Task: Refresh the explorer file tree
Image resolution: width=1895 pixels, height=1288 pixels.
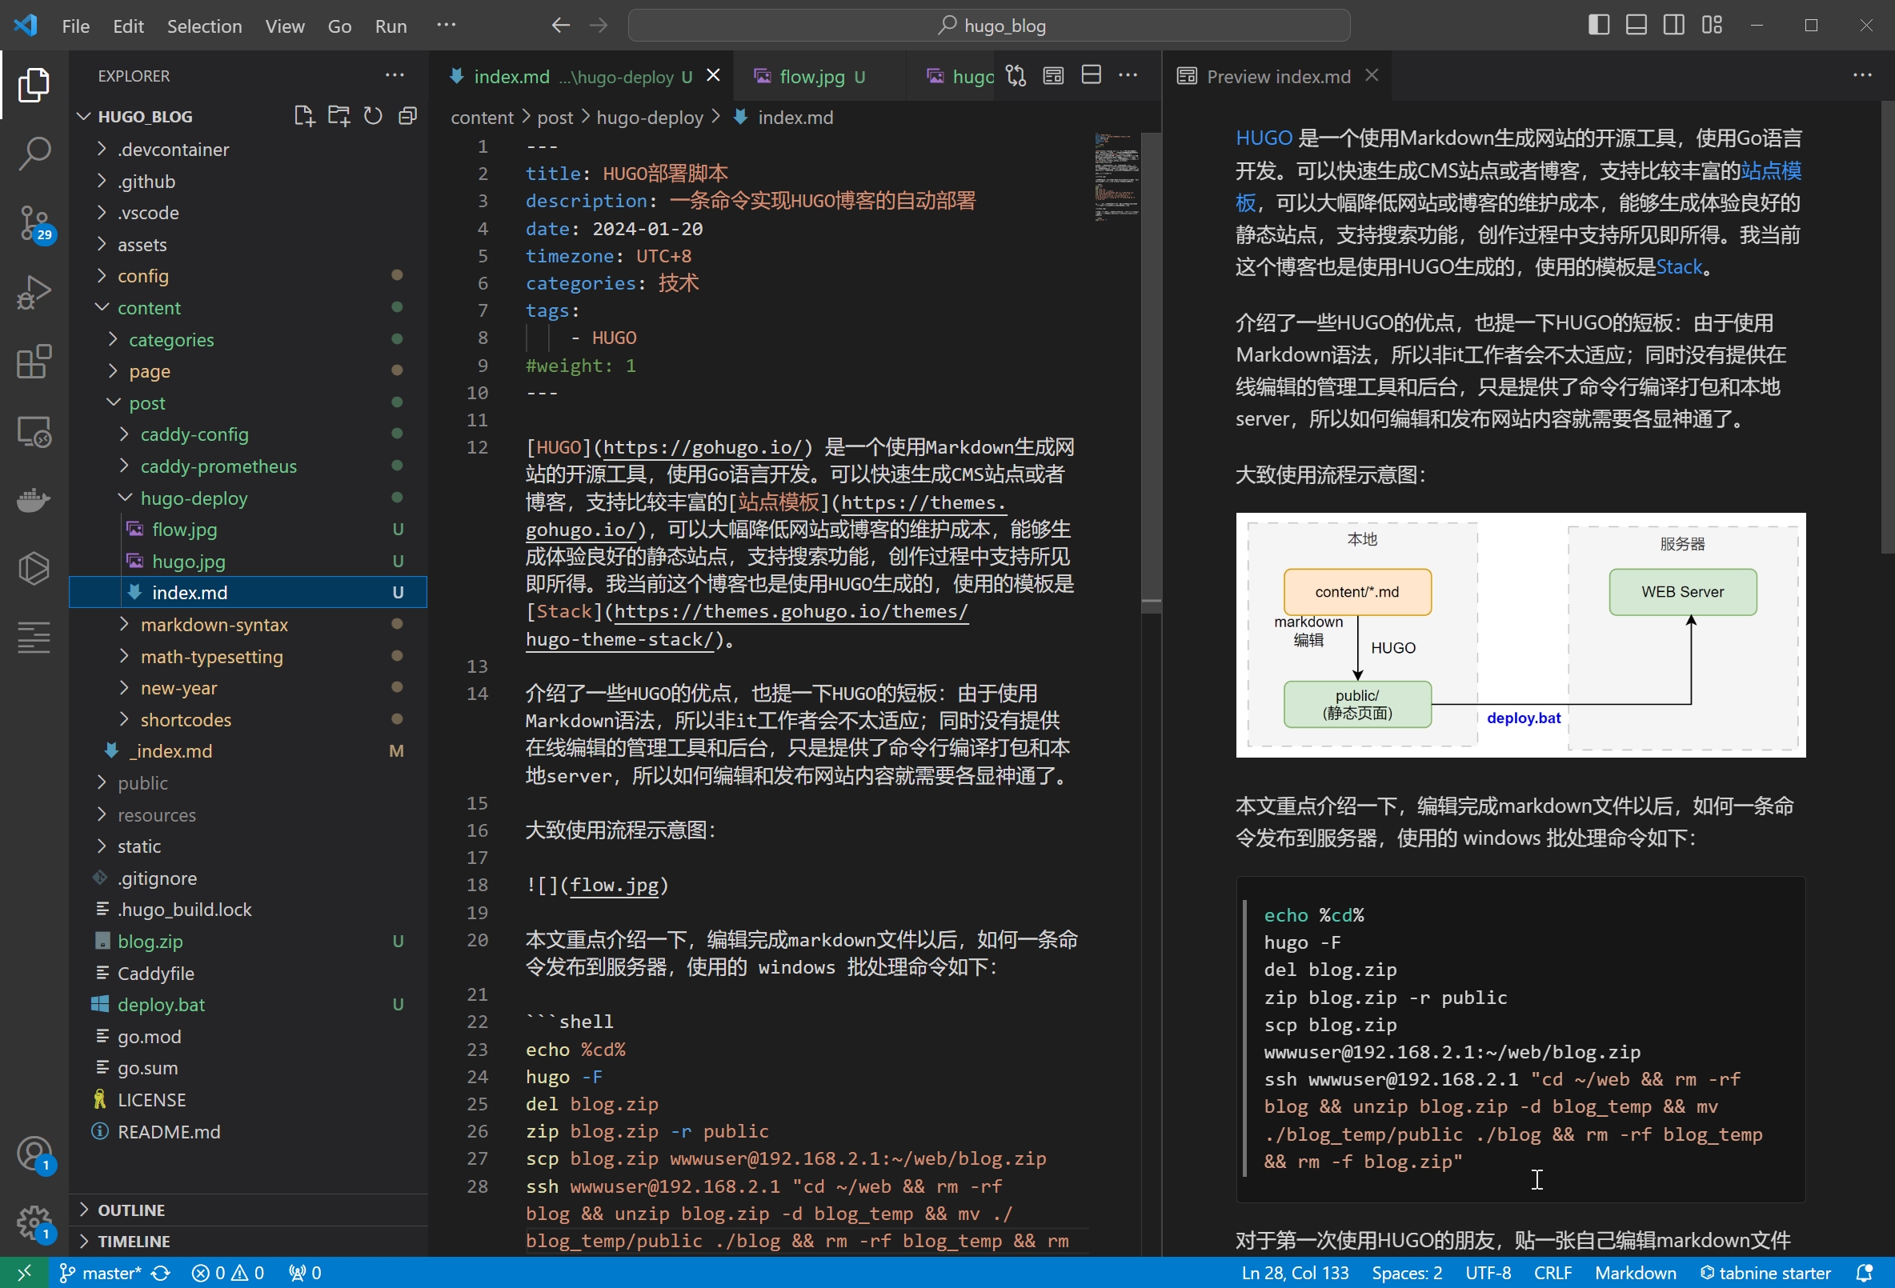Action: coord(373,116)
